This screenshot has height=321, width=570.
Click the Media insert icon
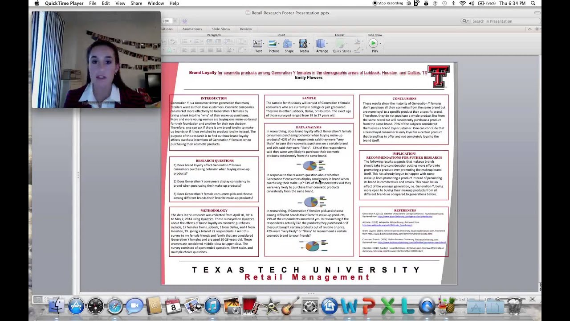pos(303,44)
